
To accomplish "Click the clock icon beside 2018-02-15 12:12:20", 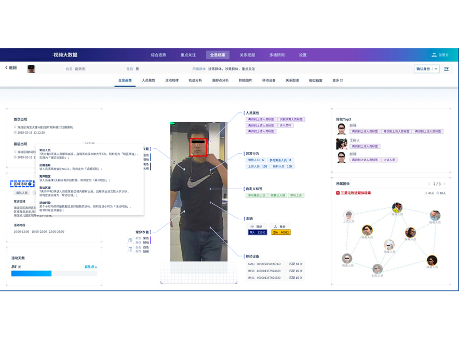I will 15,132.
